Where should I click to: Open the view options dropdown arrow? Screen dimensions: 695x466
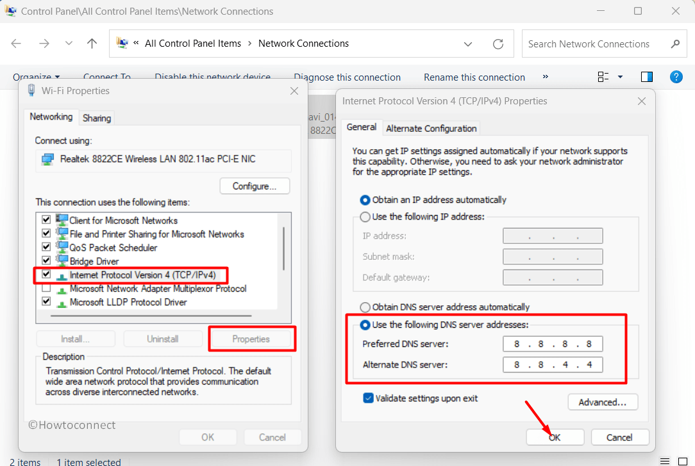[x=620, y=77]
